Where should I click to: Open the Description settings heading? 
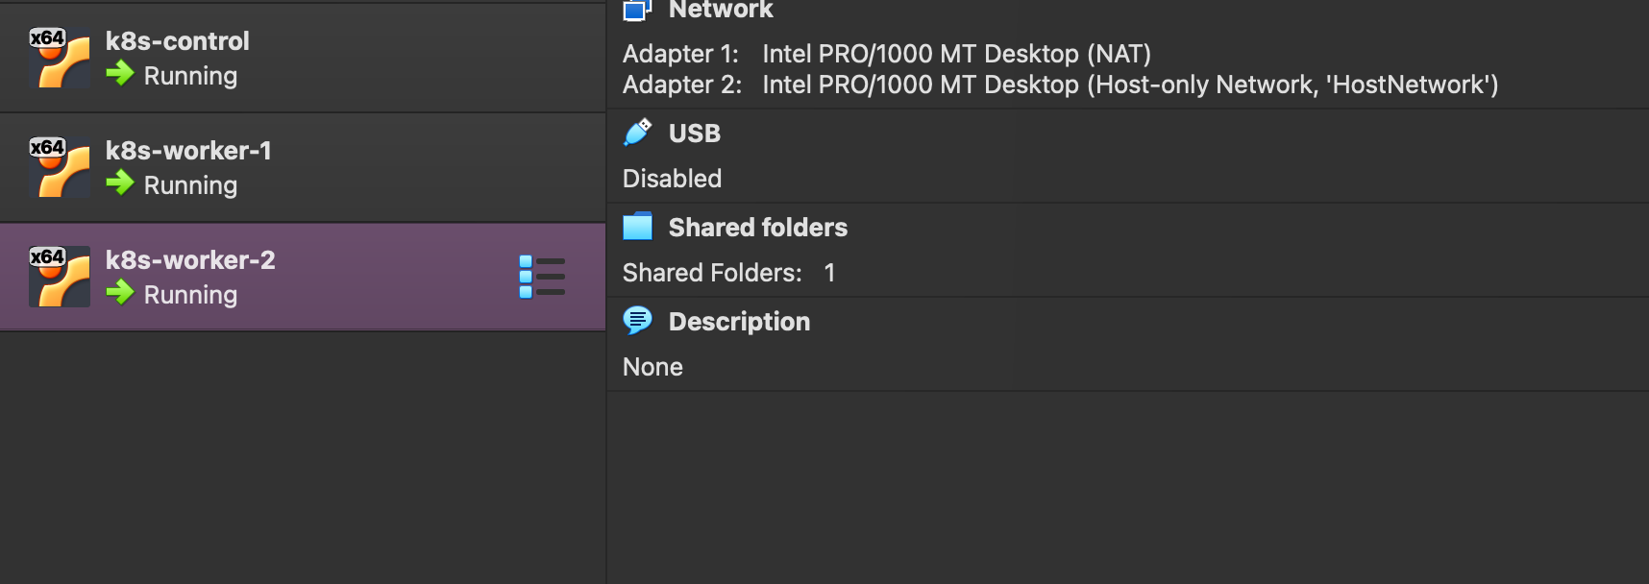(x=739, y=322)
